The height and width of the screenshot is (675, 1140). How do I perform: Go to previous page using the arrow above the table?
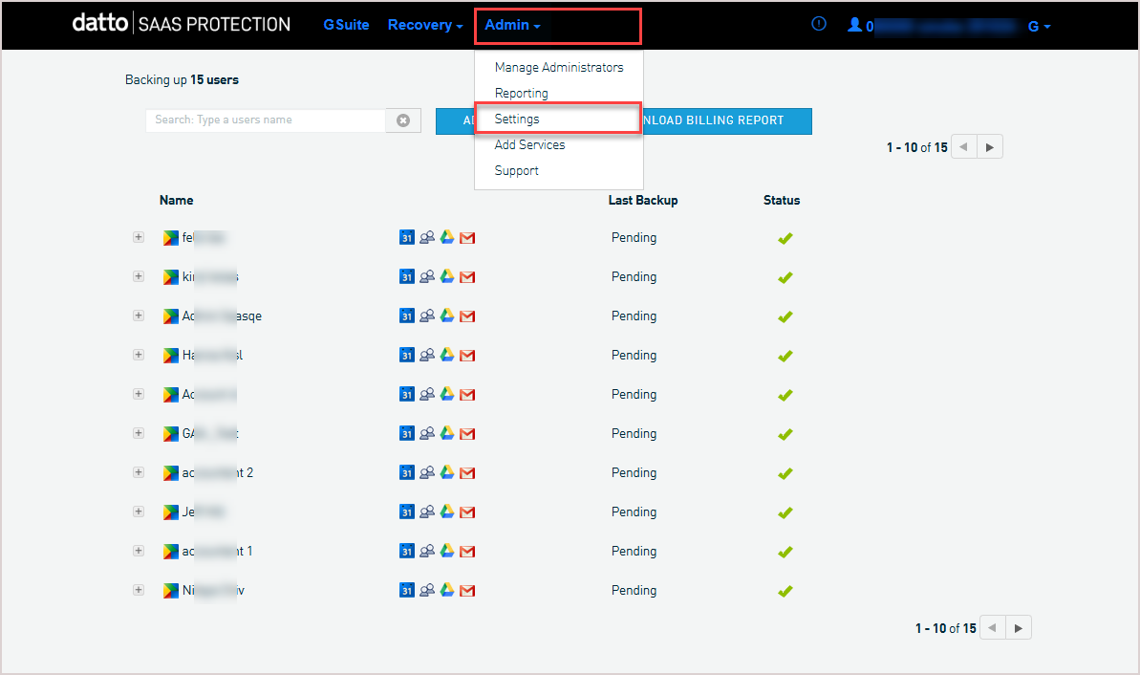pos(963,147)
